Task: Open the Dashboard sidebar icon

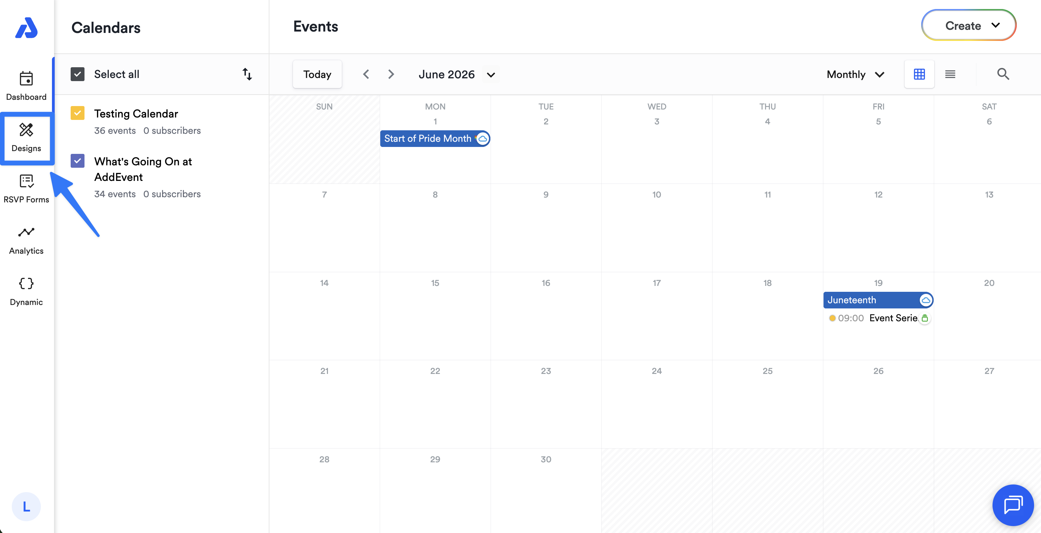Action: pos(26,86)
